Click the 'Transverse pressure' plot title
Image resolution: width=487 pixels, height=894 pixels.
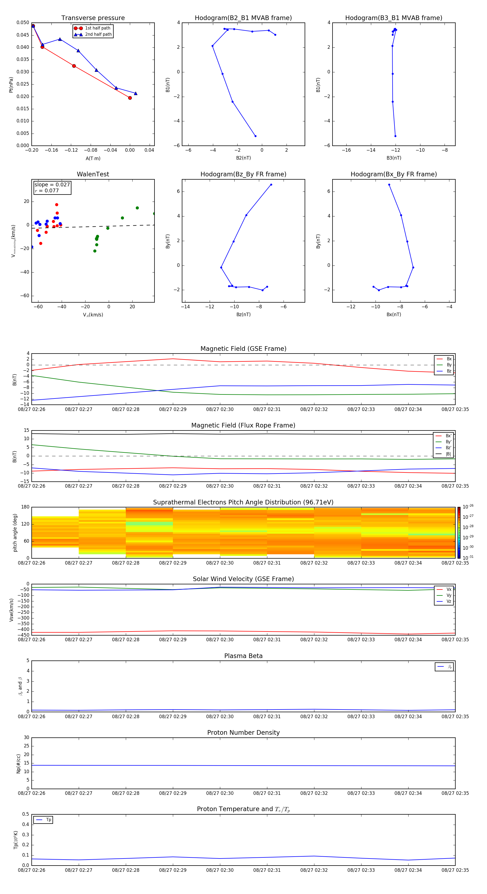(93, 18)
